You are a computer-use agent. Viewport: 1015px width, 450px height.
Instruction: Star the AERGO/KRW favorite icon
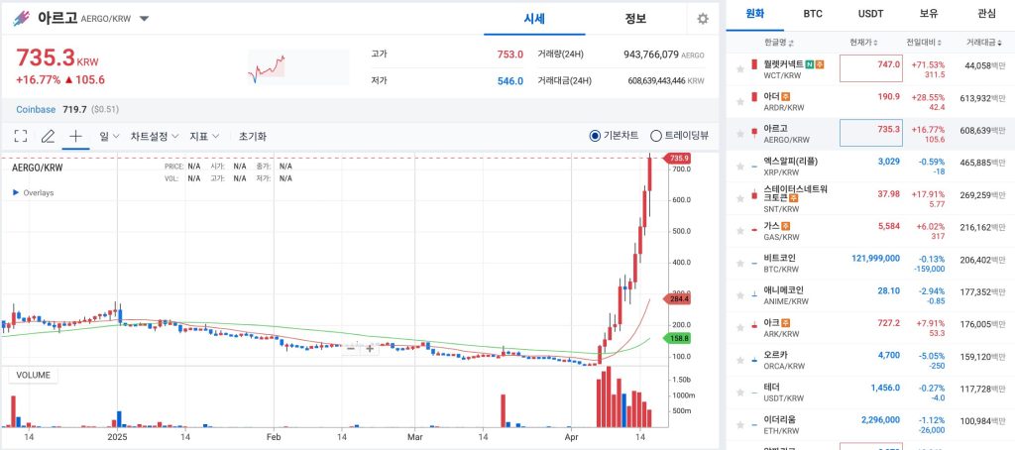point(739,134)
